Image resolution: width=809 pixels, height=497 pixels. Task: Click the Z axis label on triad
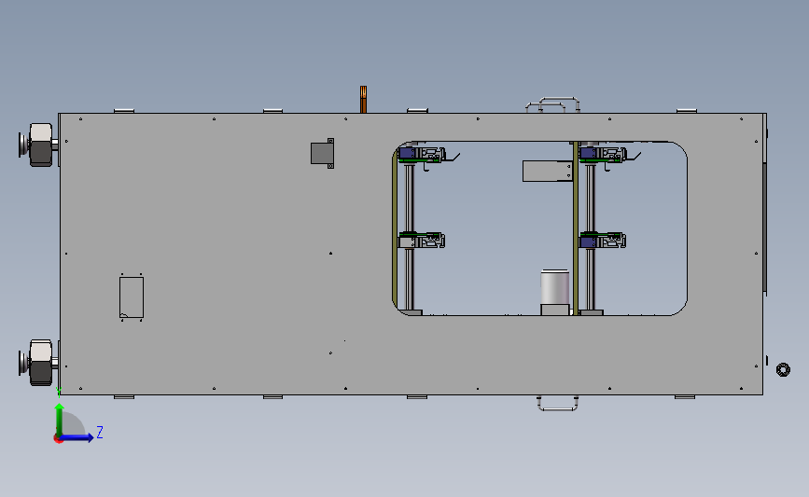[100, 432]
